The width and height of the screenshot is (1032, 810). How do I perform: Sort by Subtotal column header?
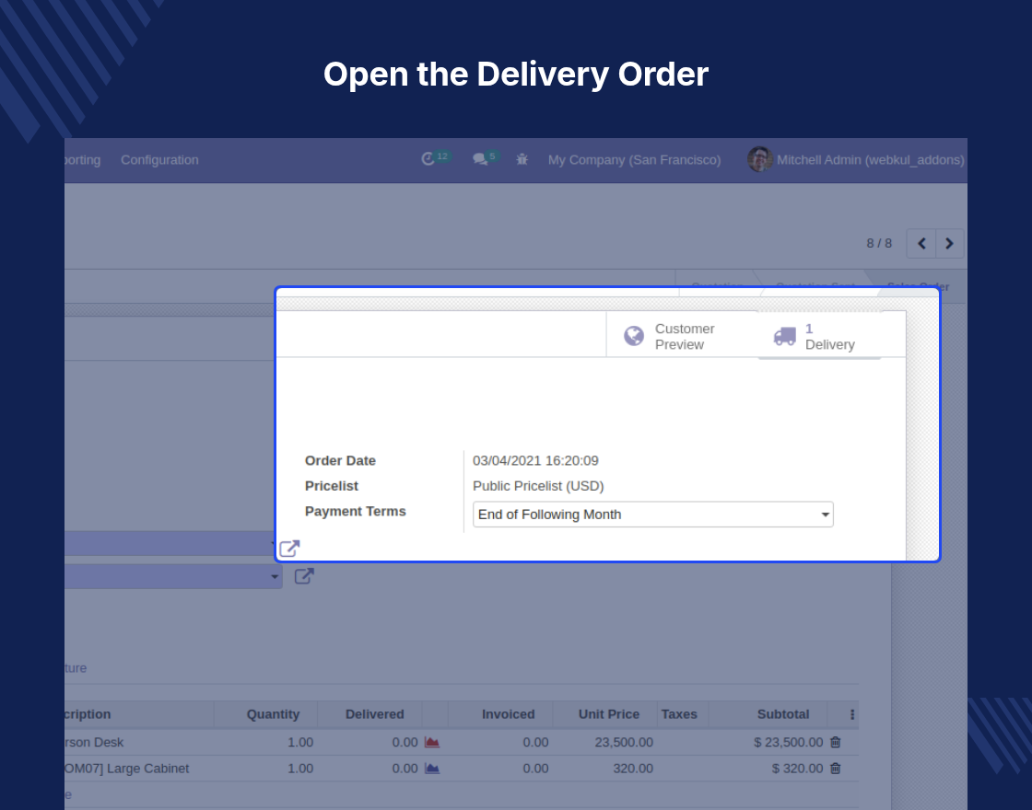(783, 714)
